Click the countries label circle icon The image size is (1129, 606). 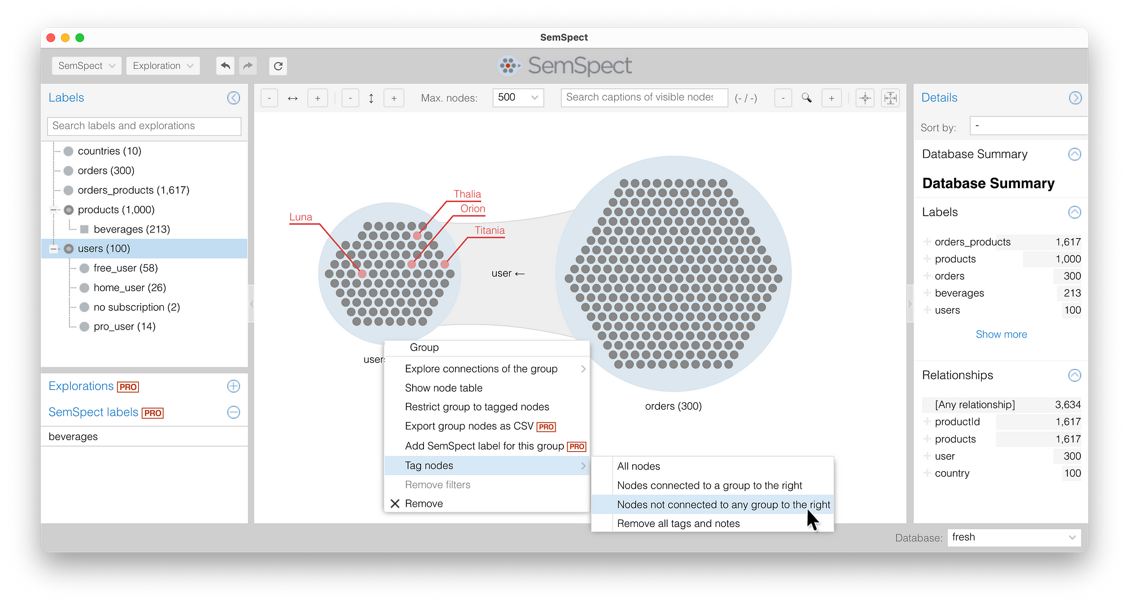tap(68, 151)
